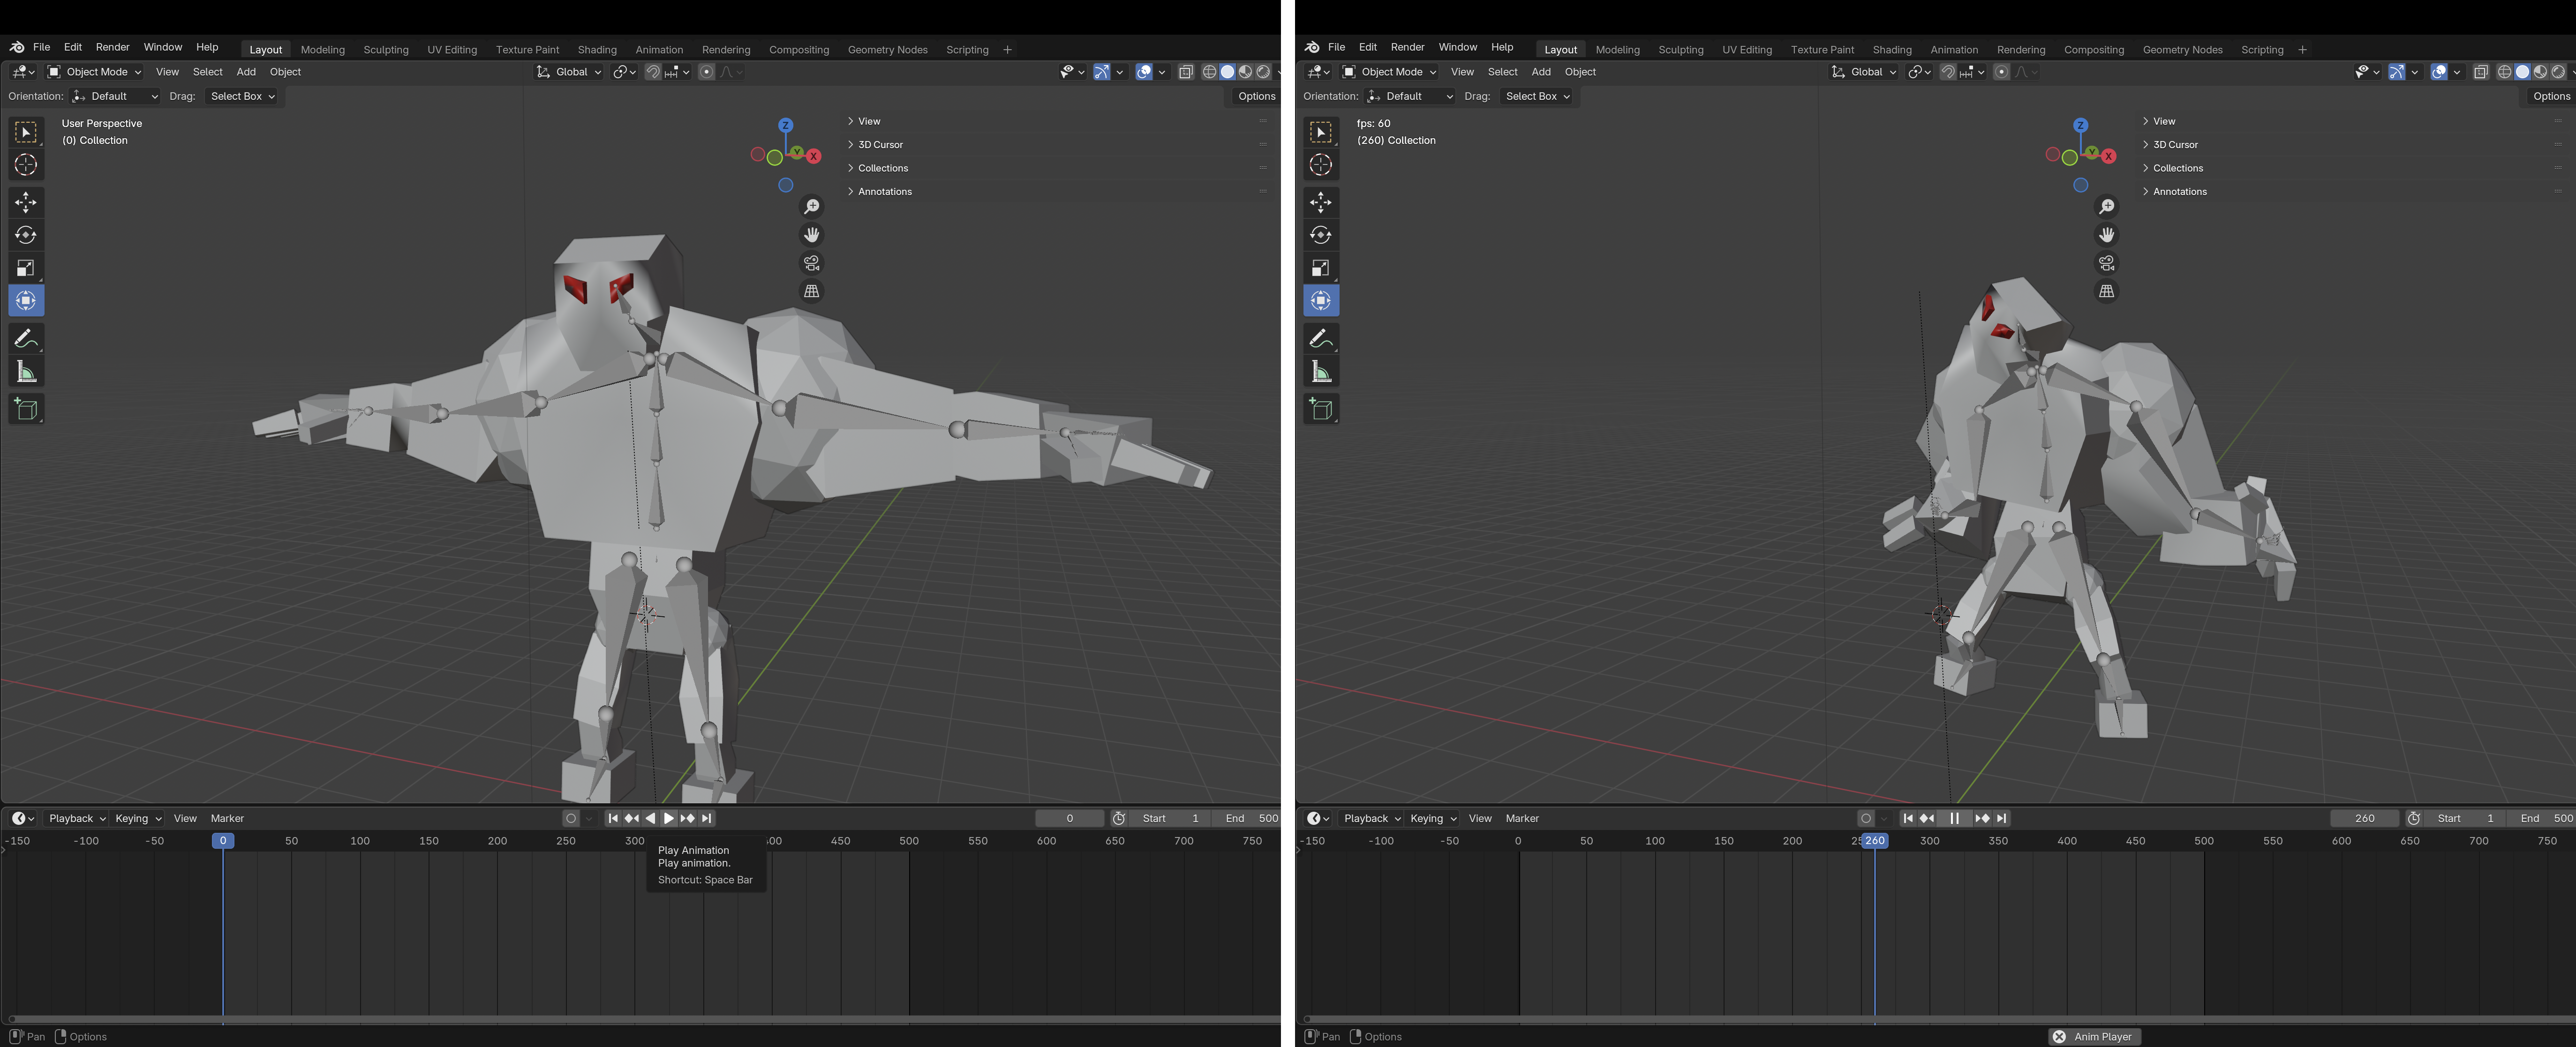Image resolution: width=2576 pixels, height=1047 pixels.
Task: Select Add Cube tool in right window
Action: click(x=1321, y=409)
